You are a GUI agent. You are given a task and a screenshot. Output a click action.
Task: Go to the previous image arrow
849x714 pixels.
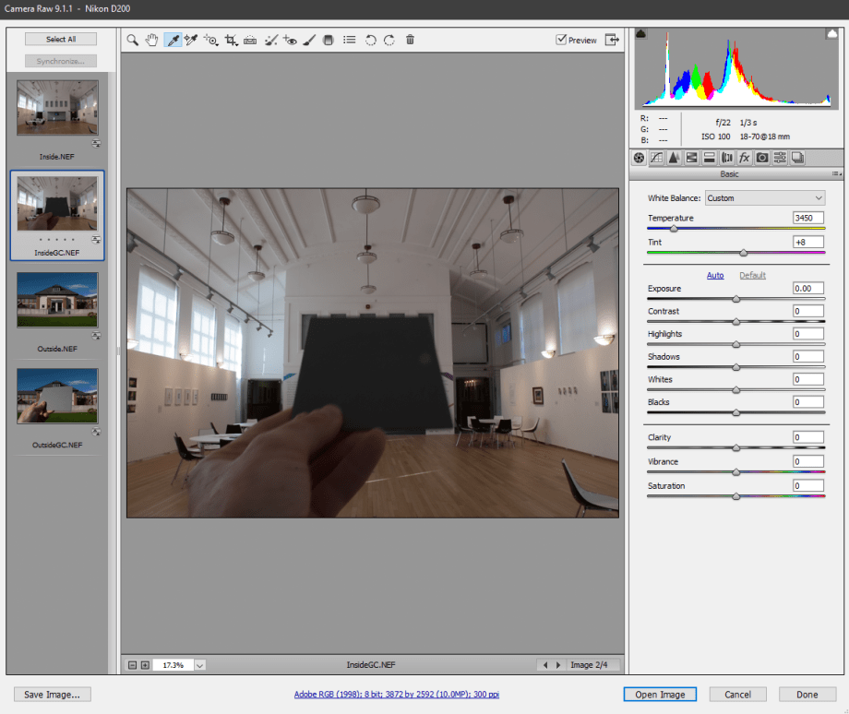(545, 665)
